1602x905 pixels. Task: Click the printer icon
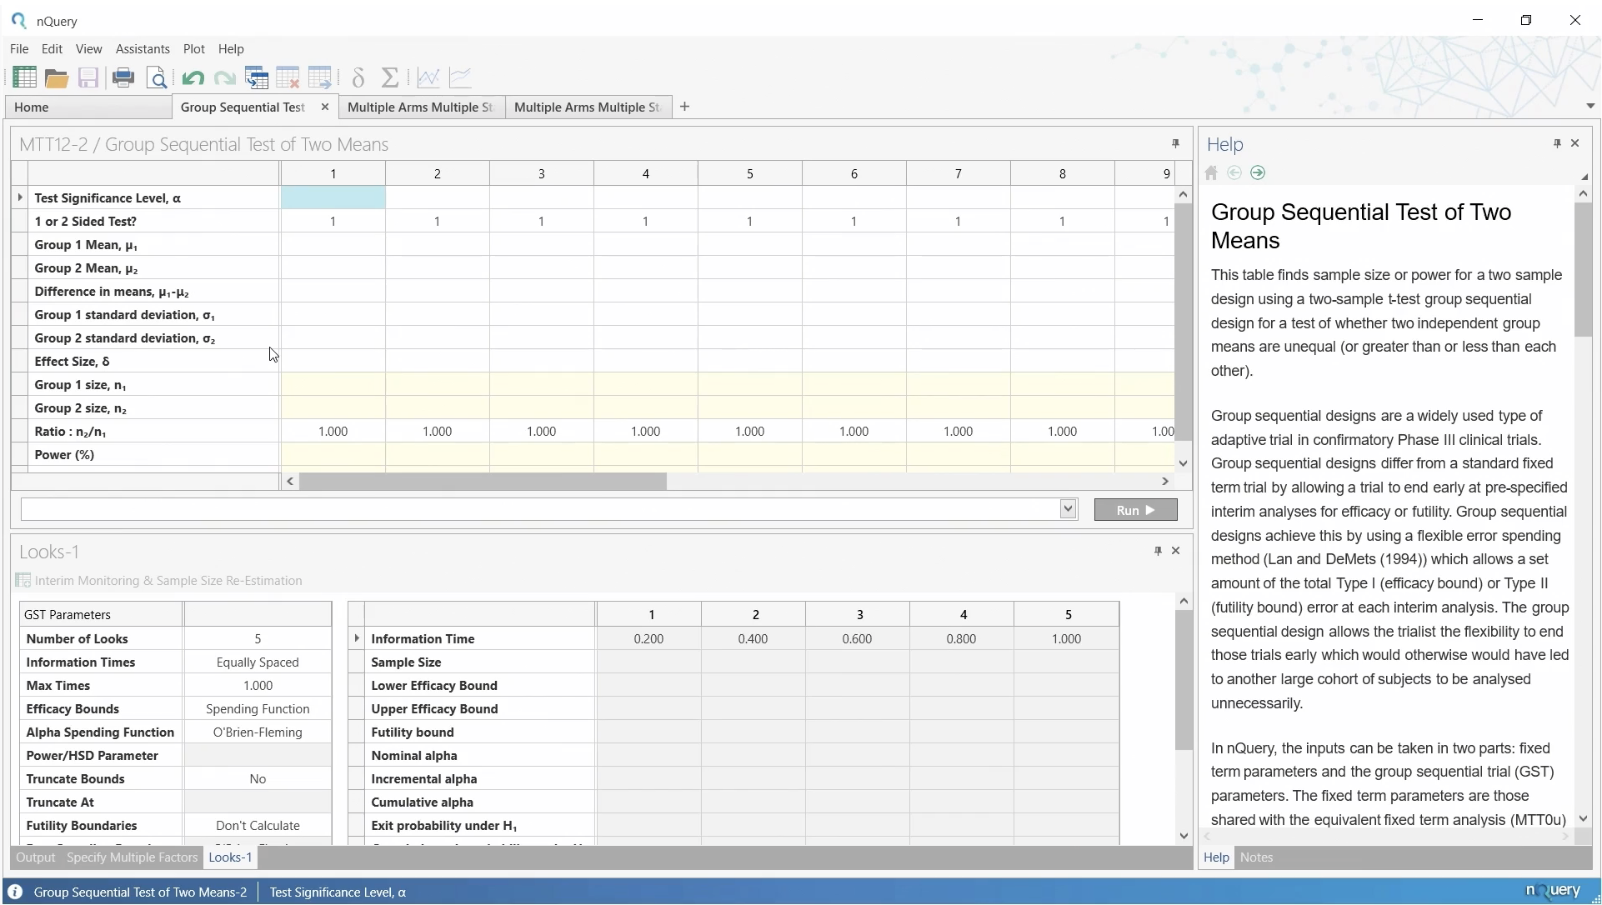coord(123,78)
